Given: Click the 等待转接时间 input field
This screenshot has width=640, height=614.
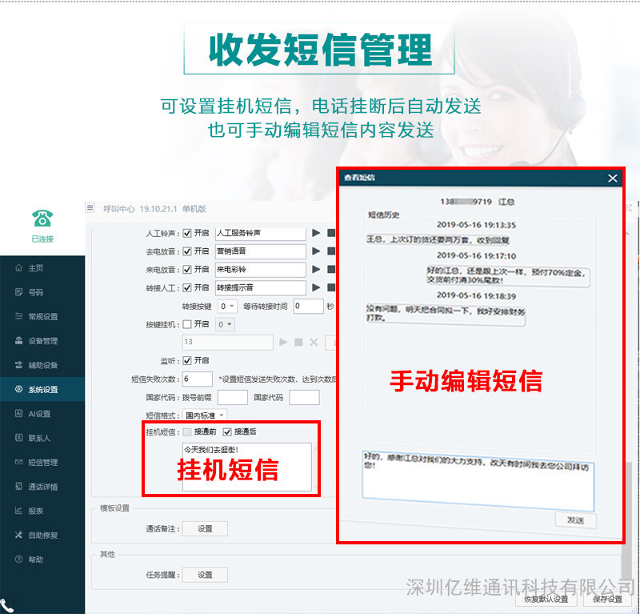Looking at the screenshot, I should [x=309, y=306].
